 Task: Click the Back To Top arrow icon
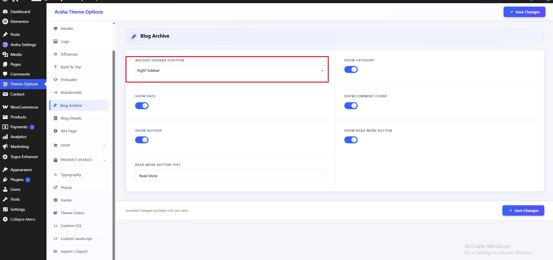pos(56,67)
